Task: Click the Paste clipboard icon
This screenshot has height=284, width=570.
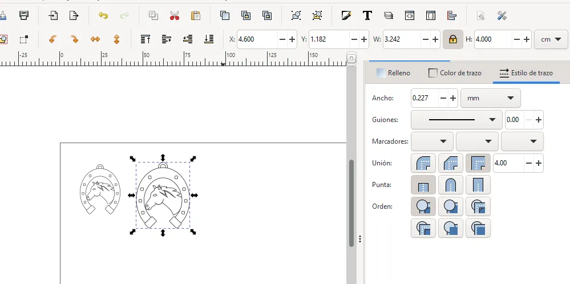Action: [x=196, y=15]
